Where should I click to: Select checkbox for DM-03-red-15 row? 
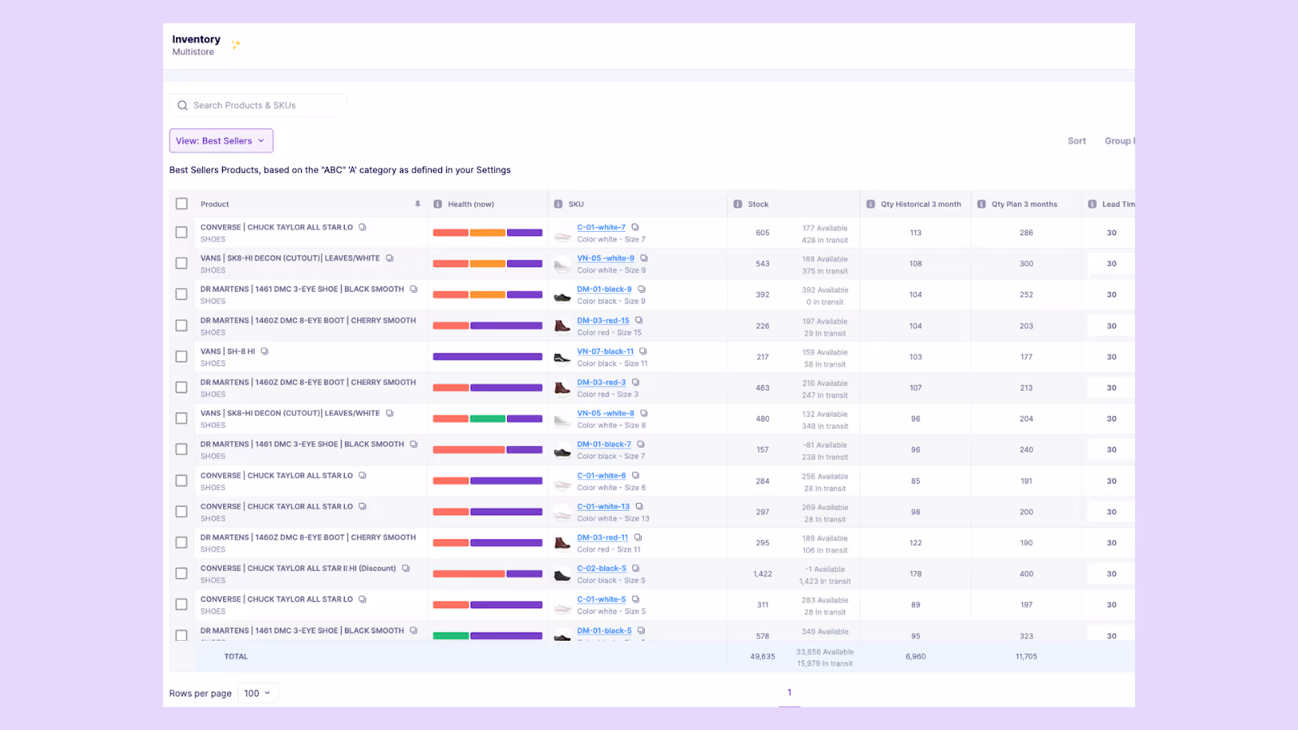pos(182,325)
